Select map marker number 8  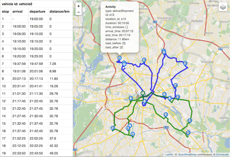point(128,128)
